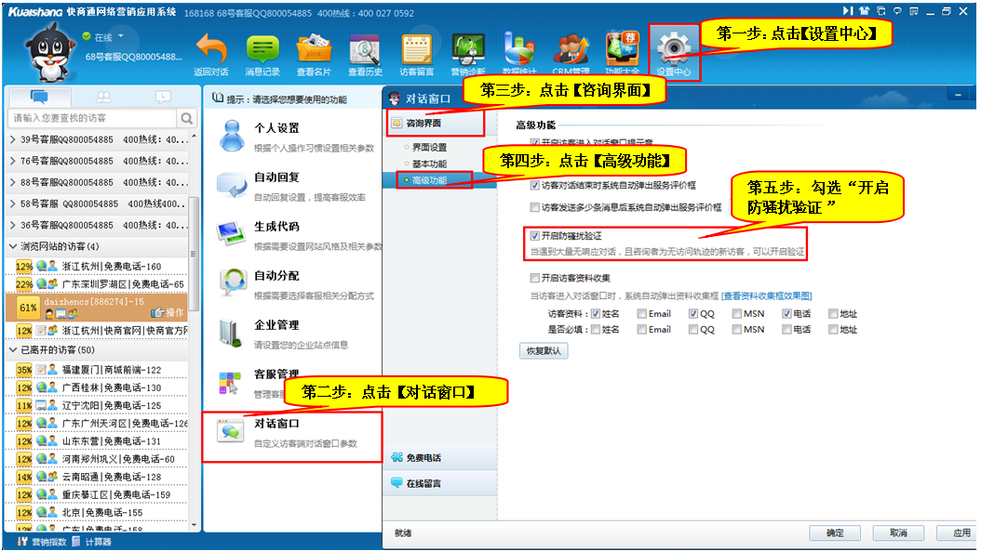Screen dimensions: 981x551
Task: Click the 访客留言 visitor messages icon
Action: (x=416, y=49)
